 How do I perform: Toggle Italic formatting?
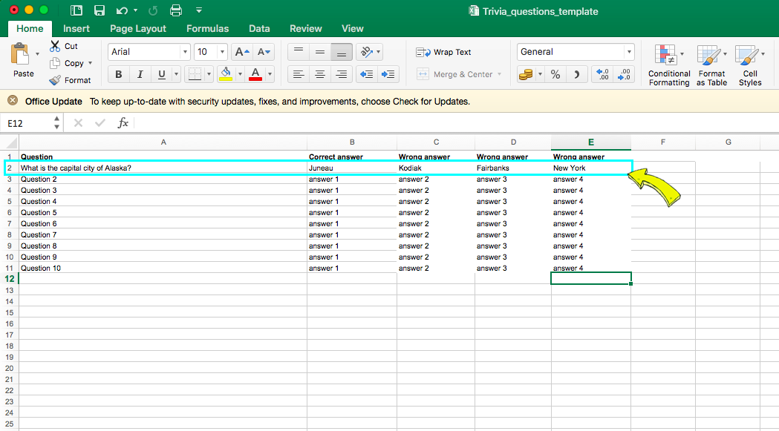pyautogui.click(x=139, y=74)
